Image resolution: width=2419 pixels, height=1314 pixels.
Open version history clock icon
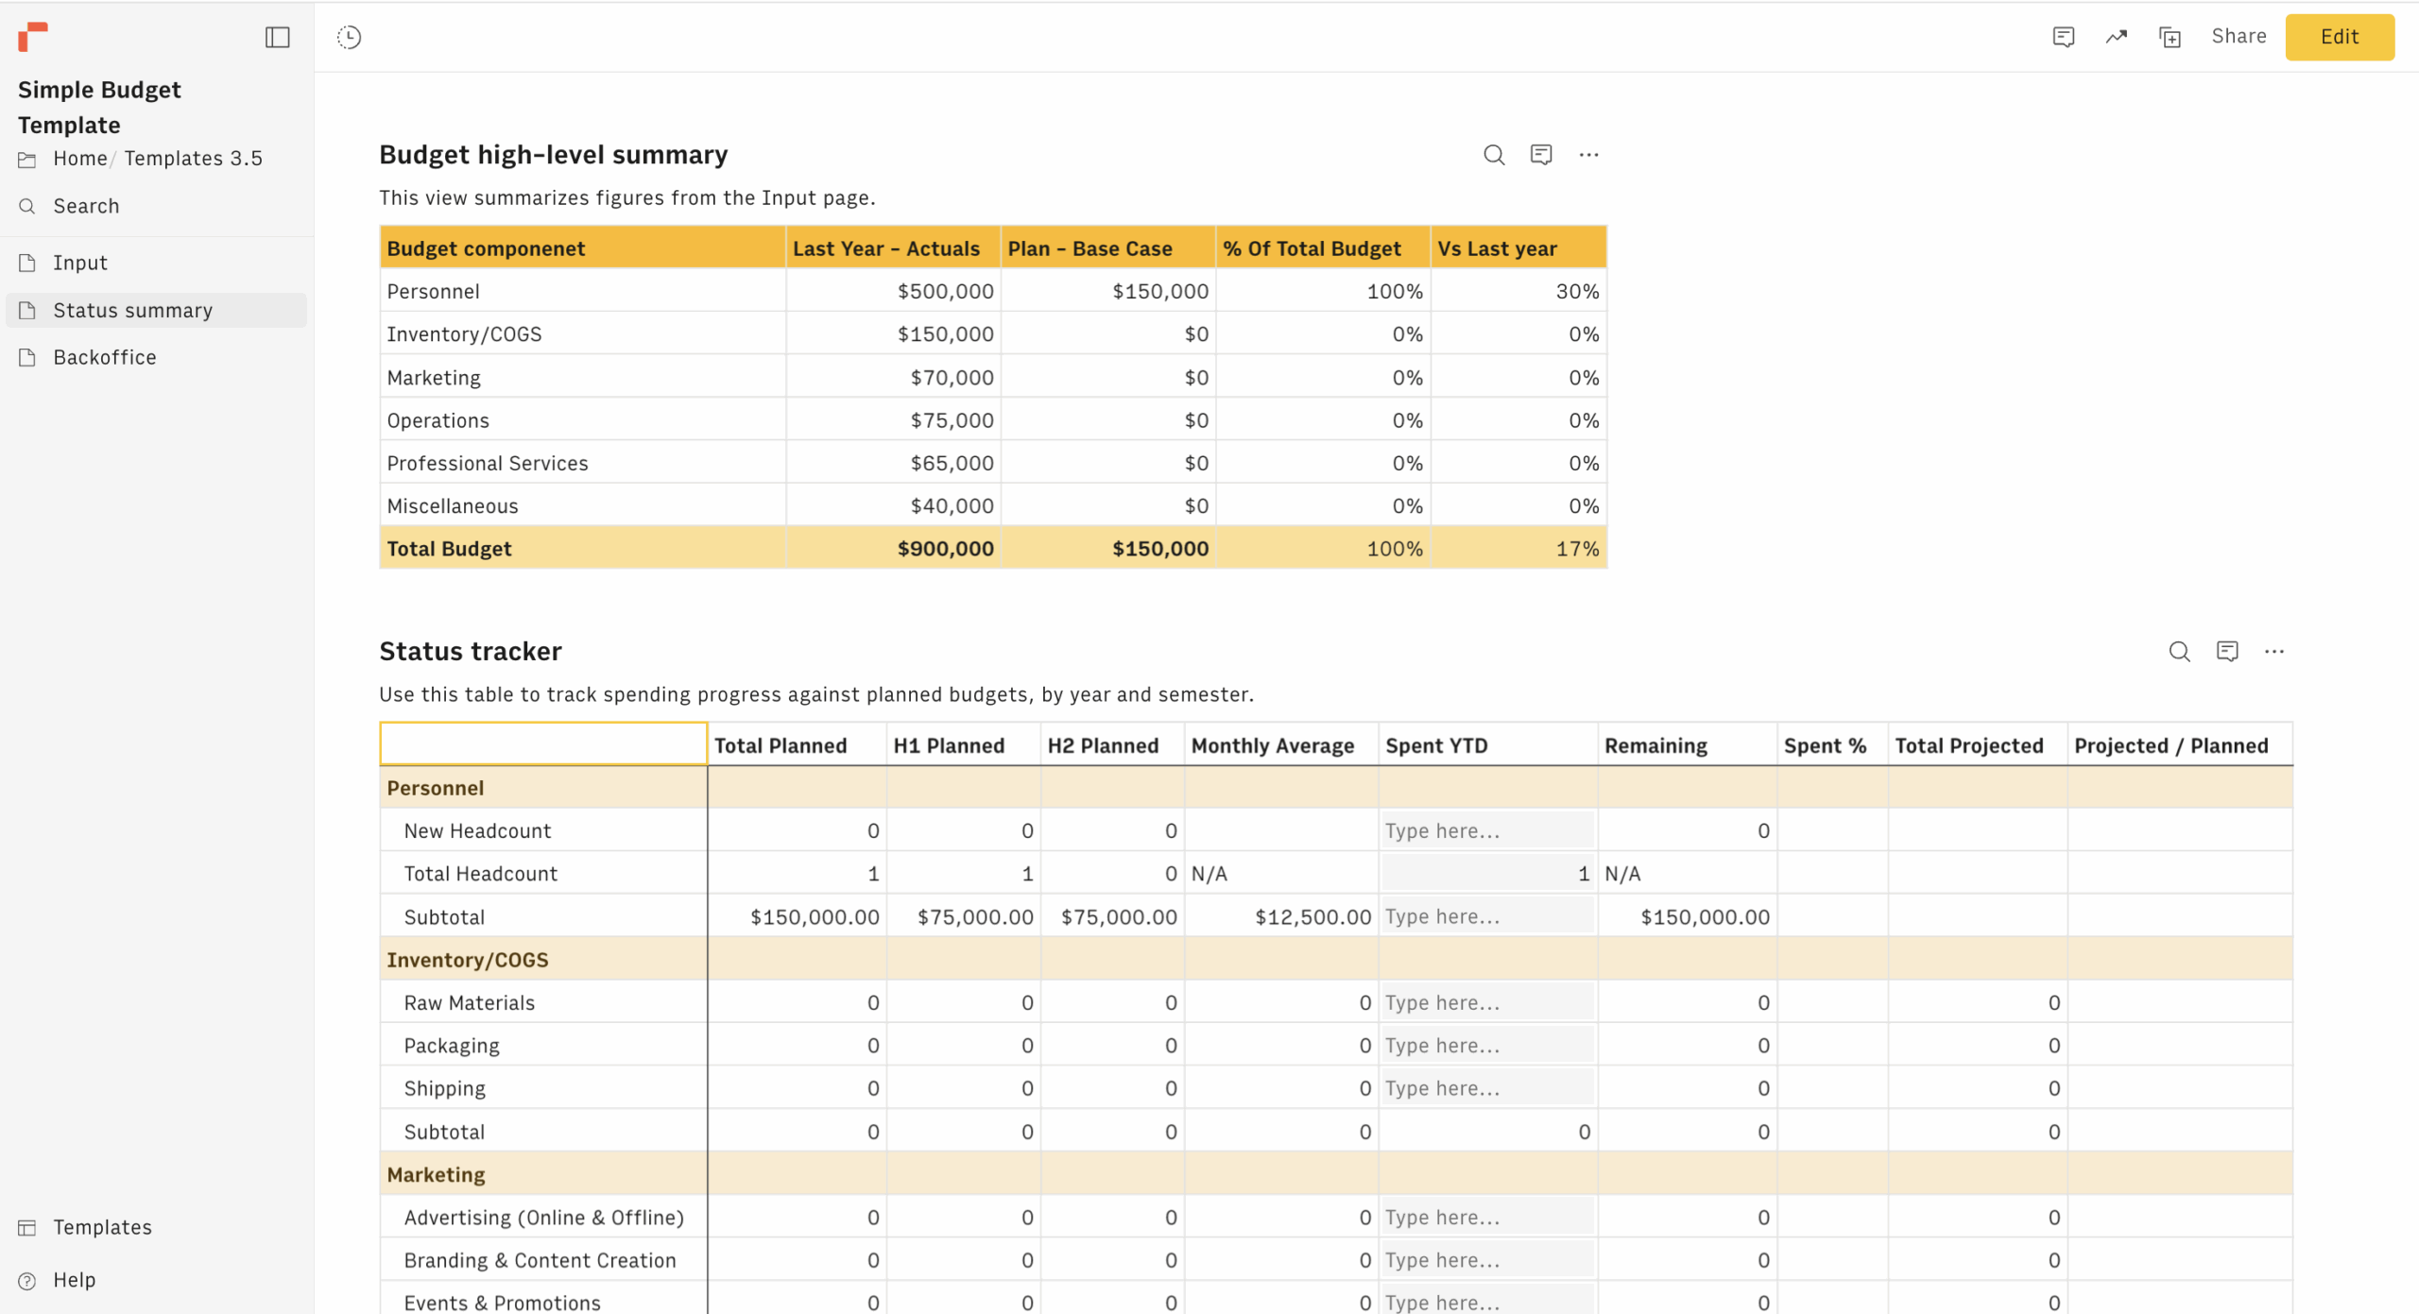(x=349, y=37)
